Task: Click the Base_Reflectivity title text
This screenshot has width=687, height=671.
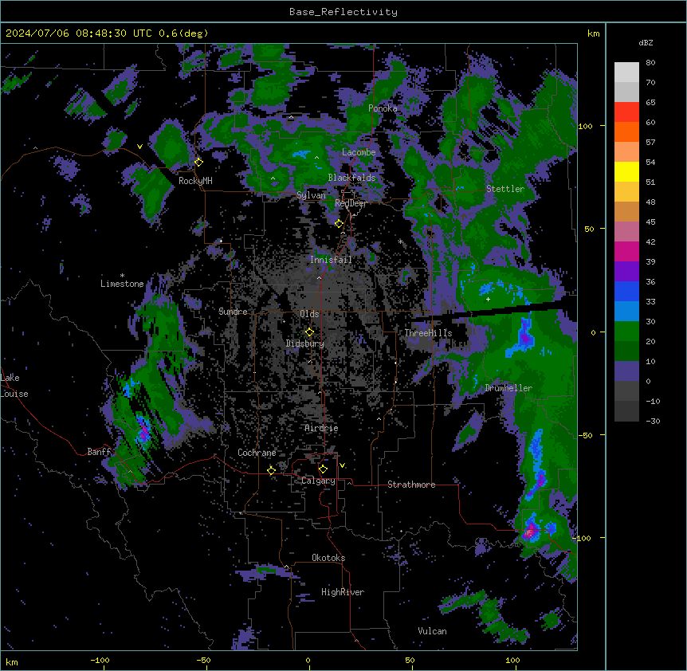Action: tap(343, 12)
